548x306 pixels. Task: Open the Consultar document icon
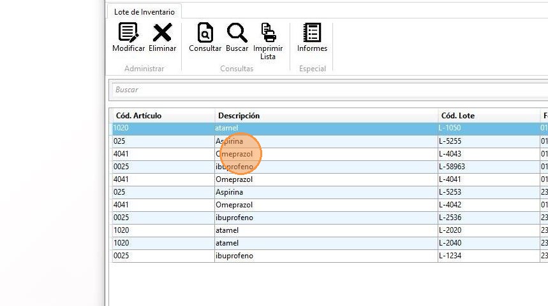[x=205, y=33]
